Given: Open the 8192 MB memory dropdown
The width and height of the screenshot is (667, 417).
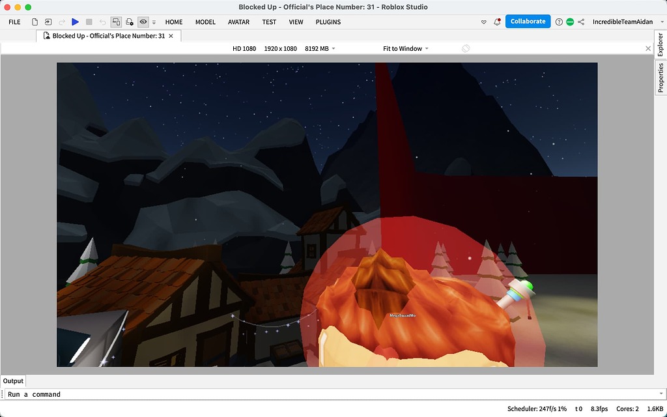Looking at the screenshot, I should 320,49.
